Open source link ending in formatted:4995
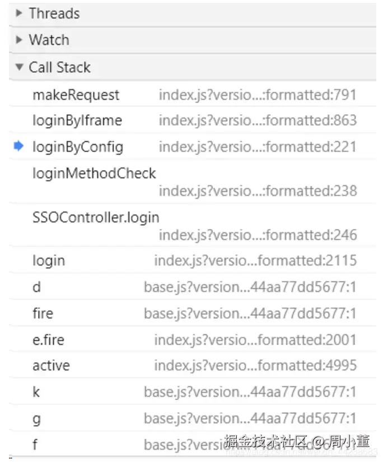The width and height of the screenshot is (383, 462). [255, 366]
